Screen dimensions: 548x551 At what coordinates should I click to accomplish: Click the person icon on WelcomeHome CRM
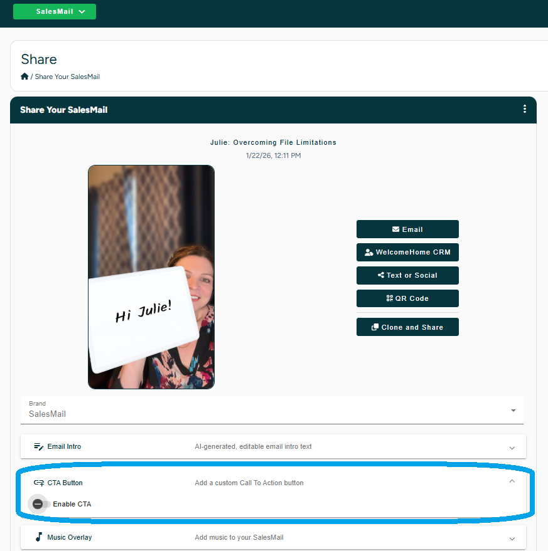[x=369, y=253]
